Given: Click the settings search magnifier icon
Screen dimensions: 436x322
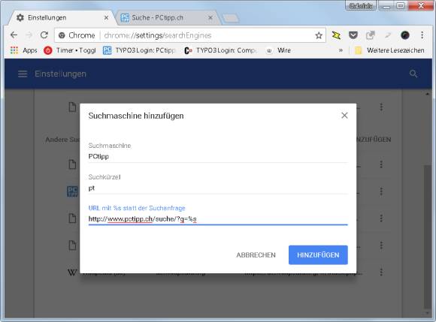Looking at the screenshot, I should [413, 74].
